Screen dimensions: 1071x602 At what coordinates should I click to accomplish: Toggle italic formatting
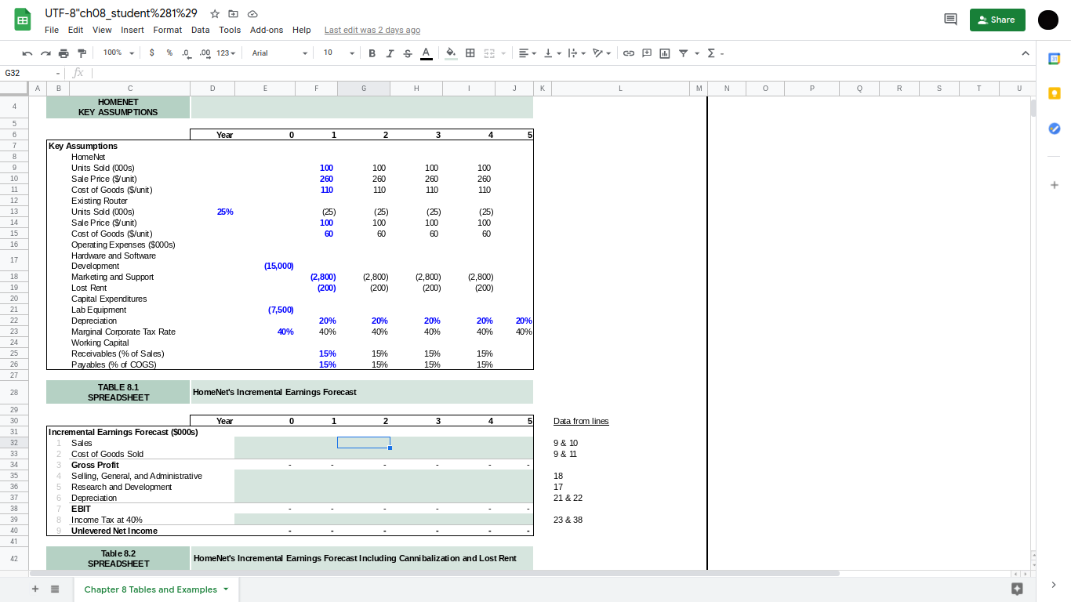390,53
